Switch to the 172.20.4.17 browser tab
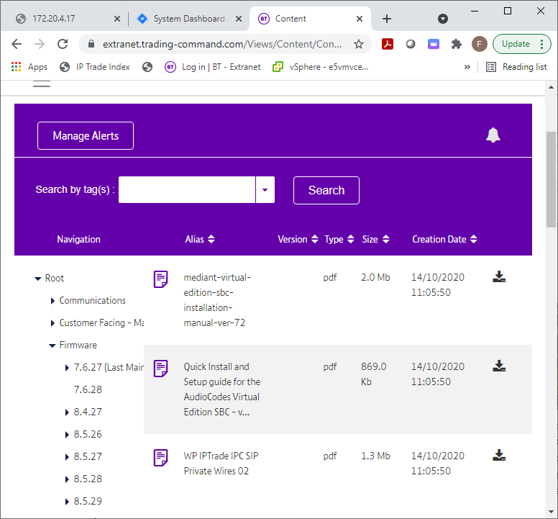The width and height of the screenshot is (558, 519). pos(63,19)
